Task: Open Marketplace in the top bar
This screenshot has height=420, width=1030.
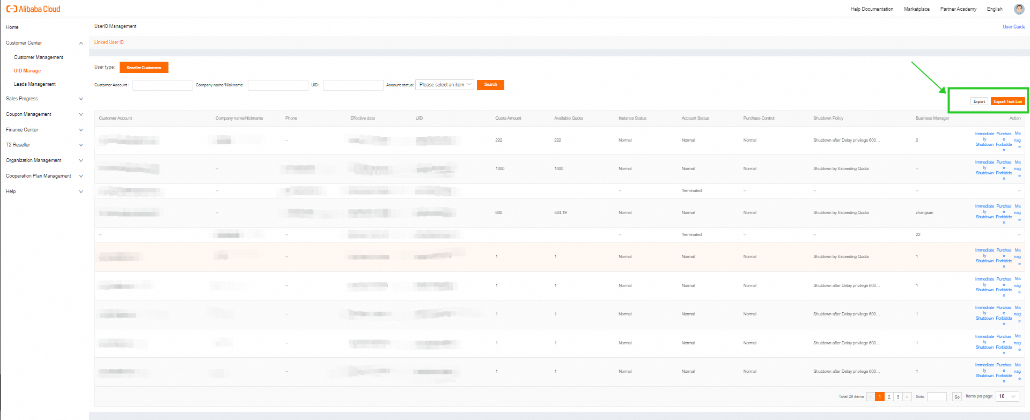Action: click(916, 9)
